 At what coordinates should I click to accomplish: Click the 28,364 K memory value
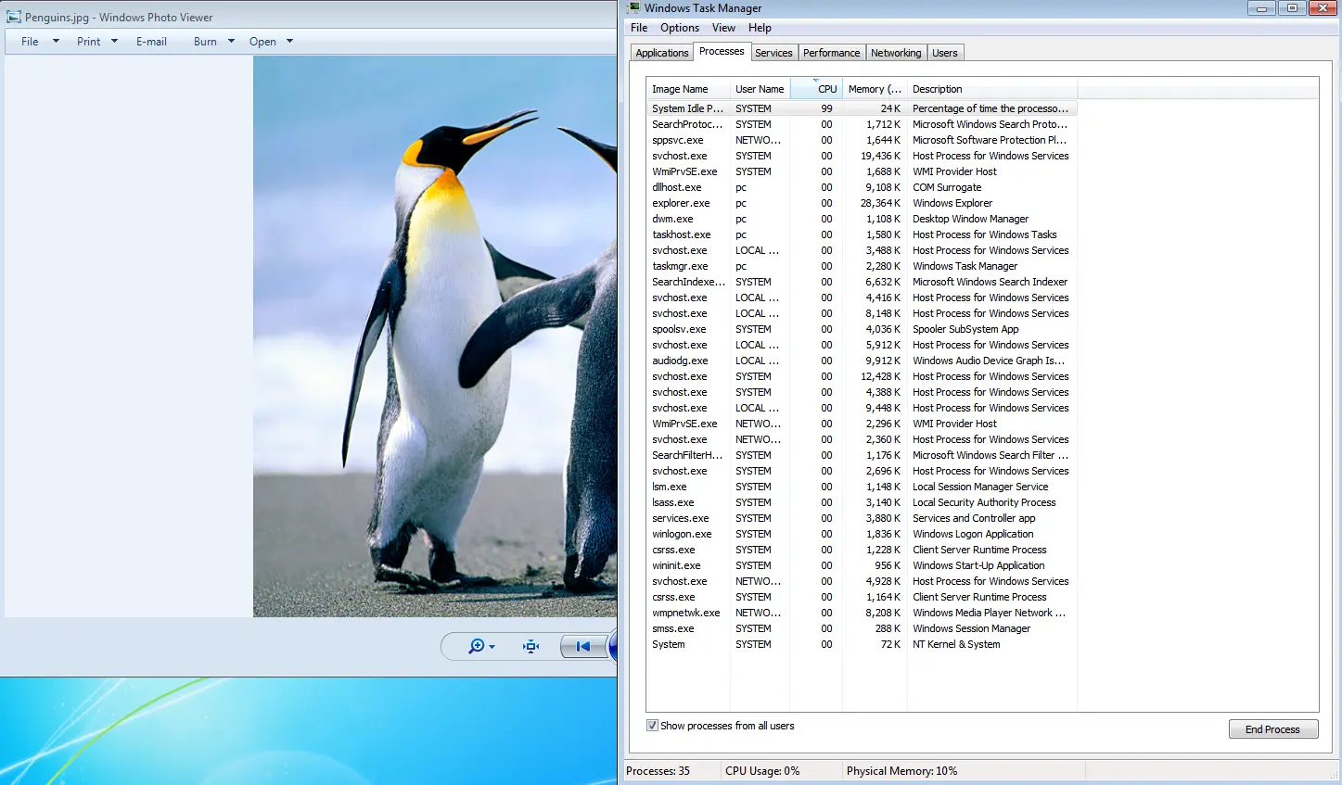point(880,203)
